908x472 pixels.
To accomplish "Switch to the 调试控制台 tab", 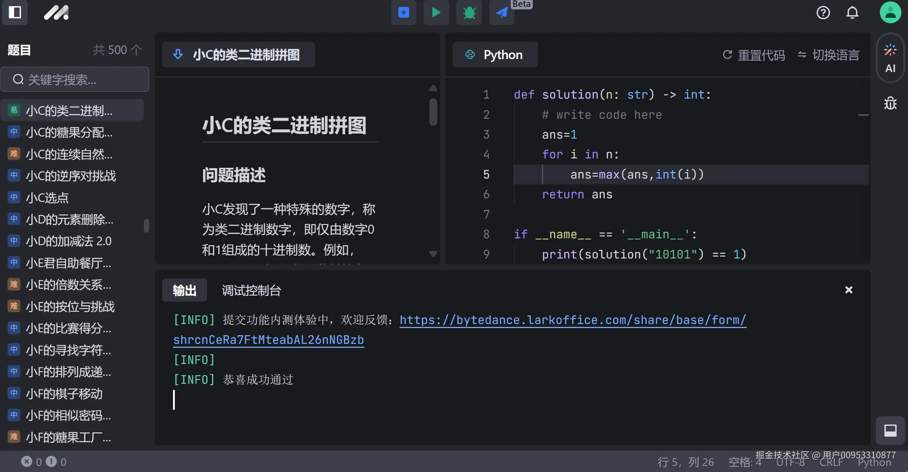I will [x=251, y=290].
